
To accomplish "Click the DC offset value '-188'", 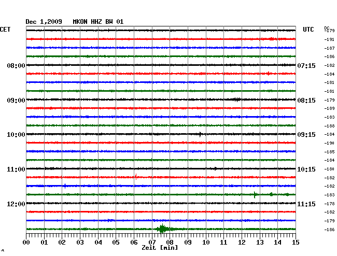I will 329,126.
